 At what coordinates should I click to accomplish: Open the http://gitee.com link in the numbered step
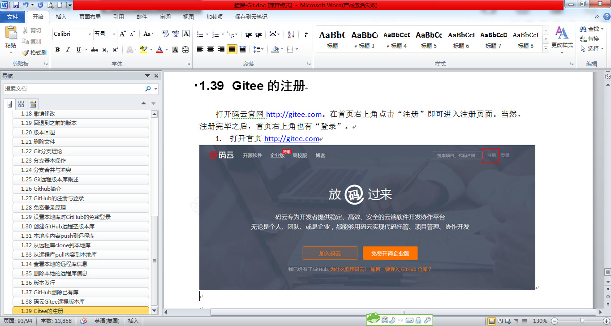292,138
